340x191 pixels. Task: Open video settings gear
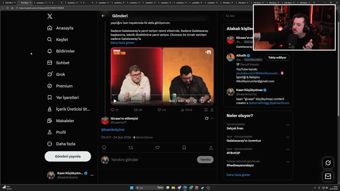[195, 101]
